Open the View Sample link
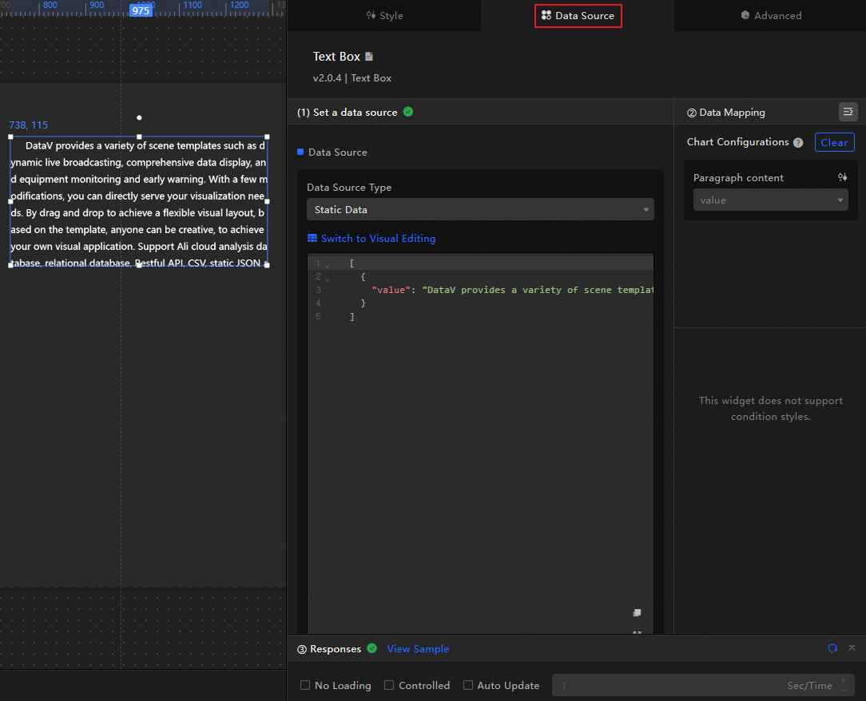The image size is (866, 701). pyautogui.click(x=418, y=649)
